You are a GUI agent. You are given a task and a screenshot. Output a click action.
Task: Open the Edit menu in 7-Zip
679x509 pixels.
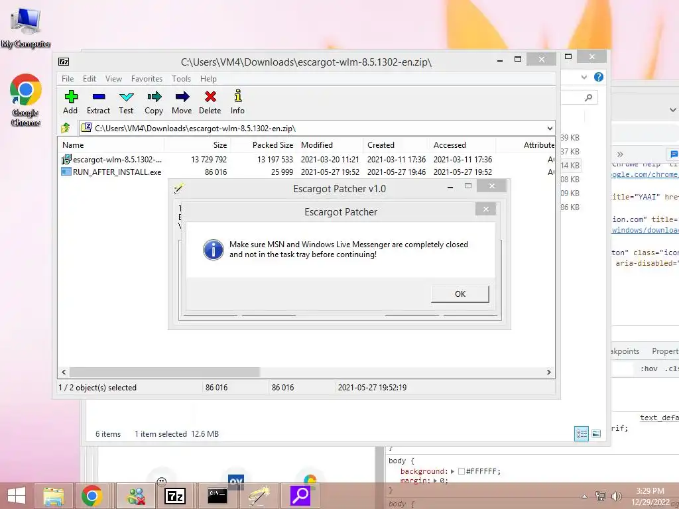tap(90, 79)
